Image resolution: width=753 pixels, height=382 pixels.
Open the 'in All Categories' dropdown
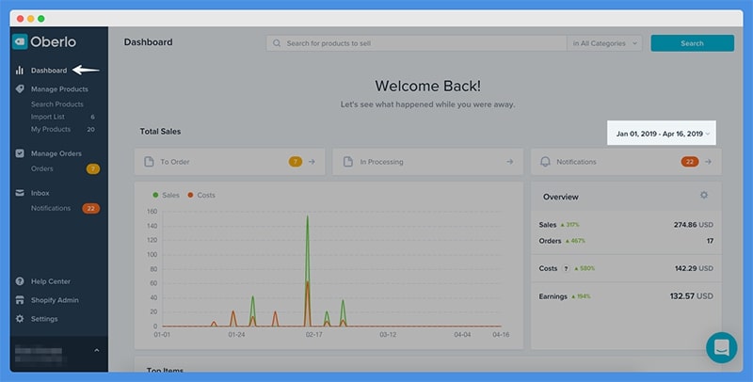[605, 43]
